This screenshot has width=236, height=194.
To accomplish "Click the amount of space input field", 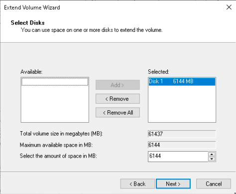I will 178,157.
